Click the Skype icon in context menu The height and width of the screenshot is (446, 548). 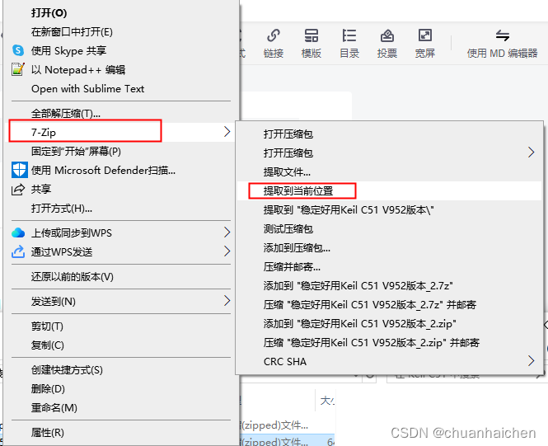point(18,50)
